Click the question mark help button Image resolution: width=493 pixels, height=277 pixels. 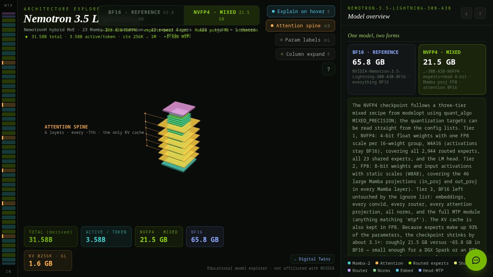(x=329, y=69)
